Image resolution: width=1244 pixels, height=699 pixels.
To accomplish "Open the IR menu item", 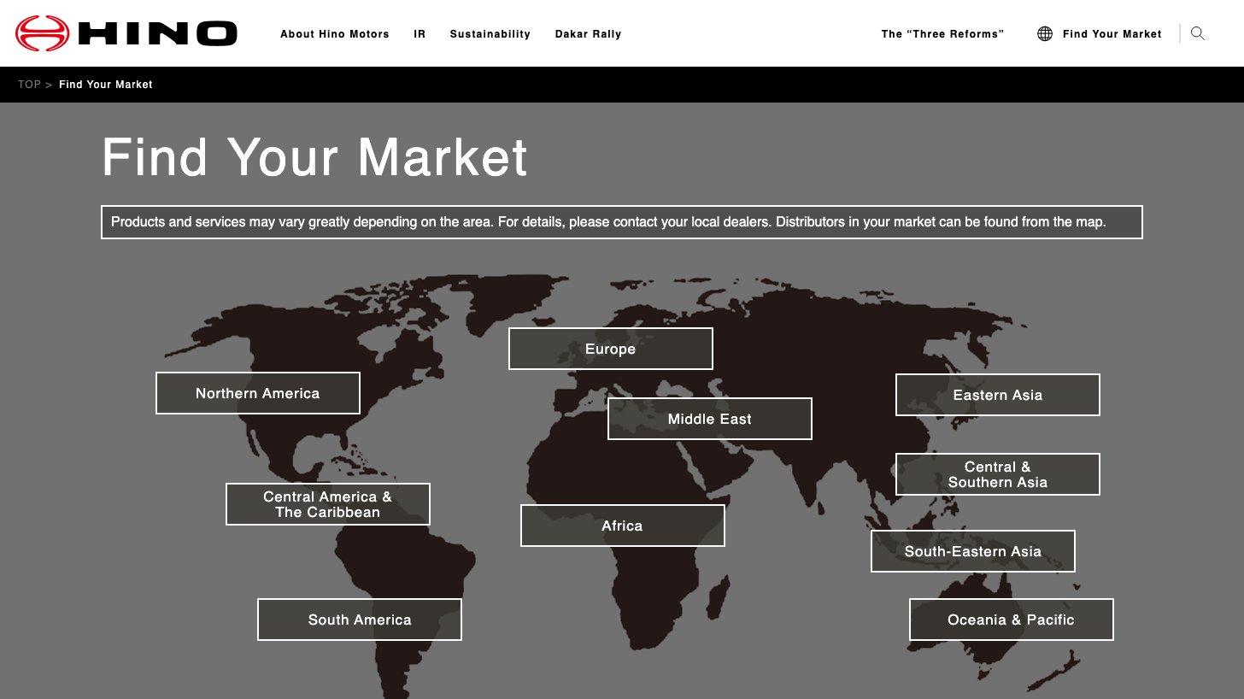I will pyautogui.click(x=420, y=34).
